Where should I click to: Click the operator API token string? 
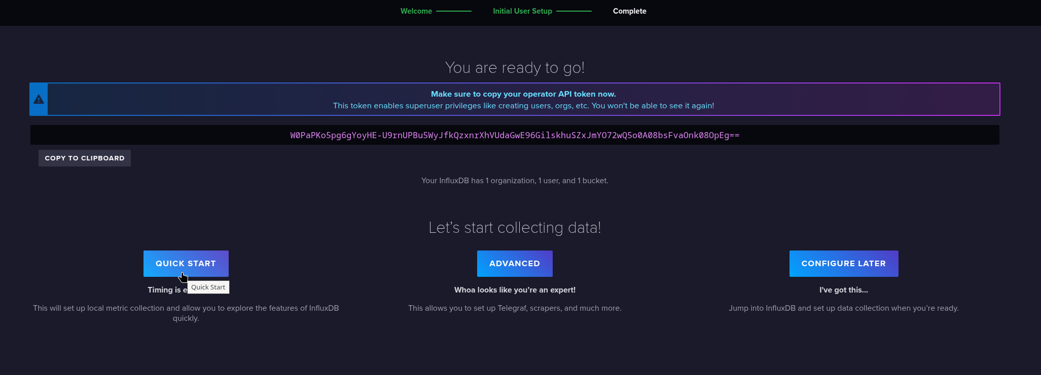coord(515,135)
